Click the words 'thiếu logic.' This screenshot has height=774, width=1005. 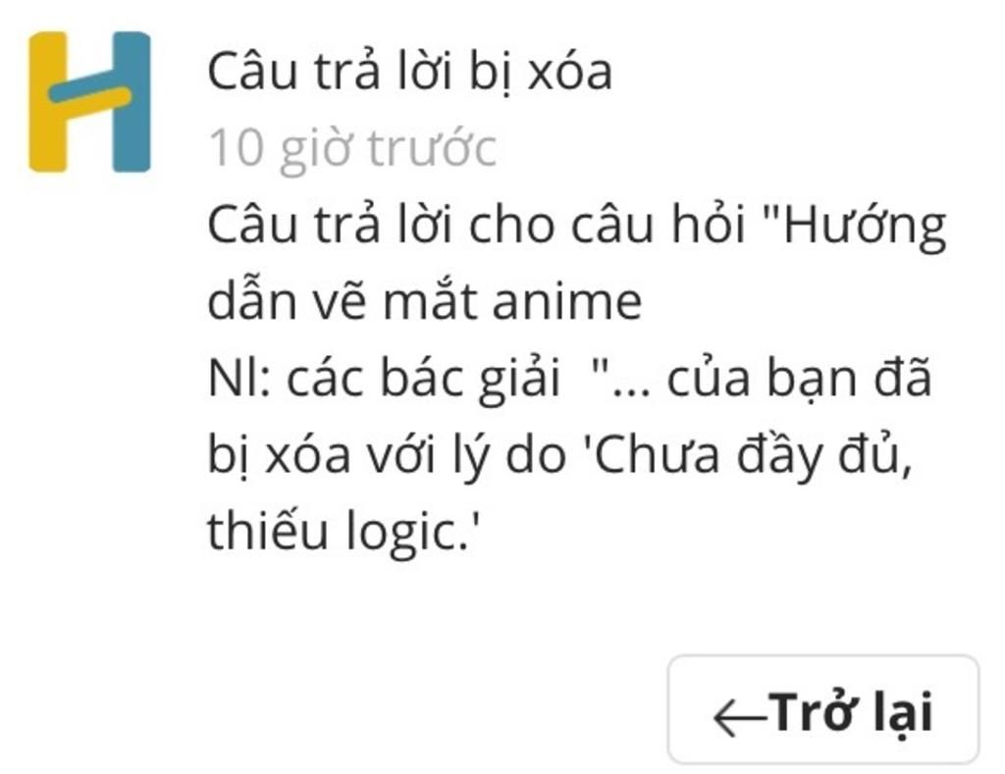coord(343,533)
